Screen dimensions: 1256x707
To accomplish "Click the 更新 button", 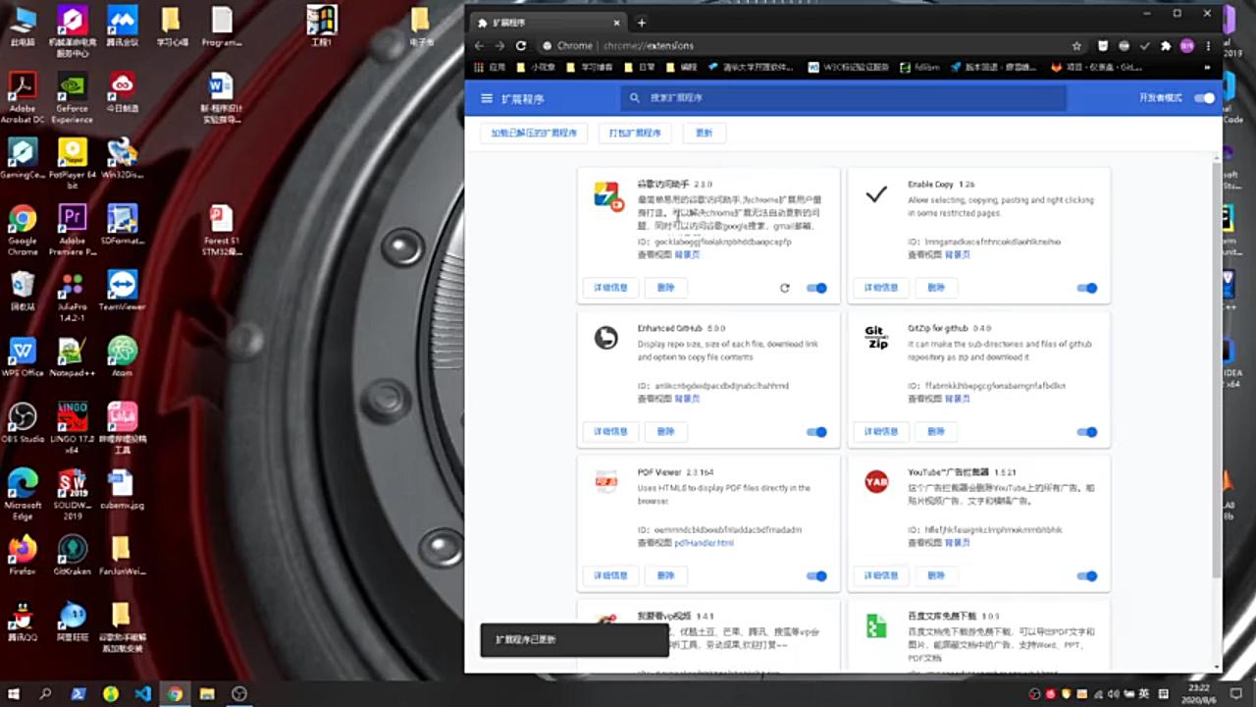I will coord(704,133).
